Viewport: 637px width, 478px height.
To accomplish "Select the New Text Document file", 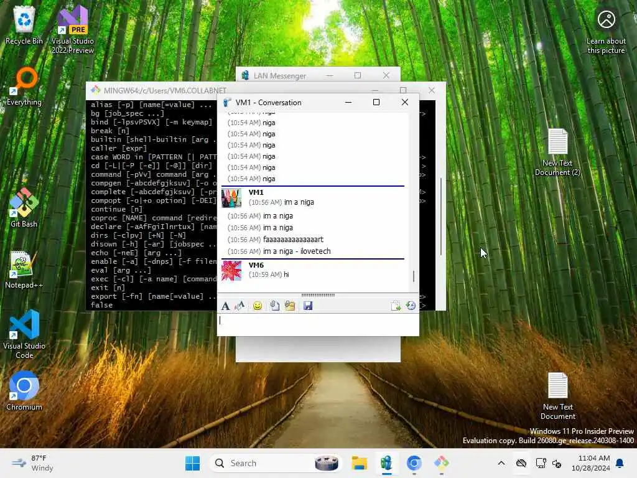I will (x=557, y=396).
